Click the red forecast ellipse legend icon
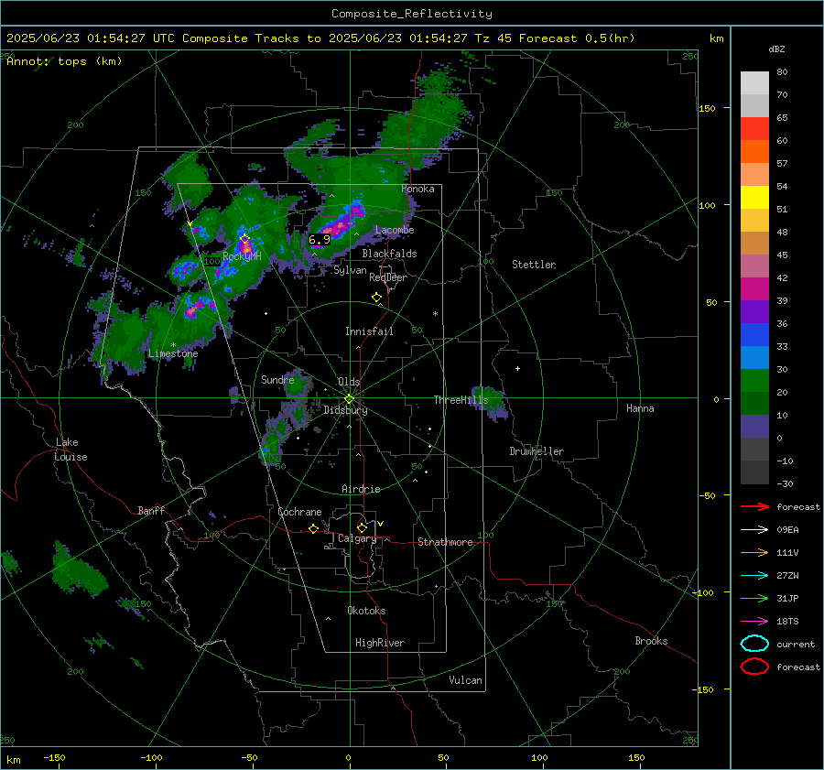 [754, 667]
